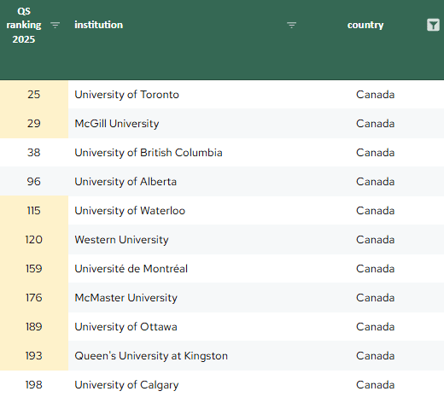Click the QS ranking 2025 column header
Image resolution: width=444 pixels, height=397 pixels.
click(24, 25)
